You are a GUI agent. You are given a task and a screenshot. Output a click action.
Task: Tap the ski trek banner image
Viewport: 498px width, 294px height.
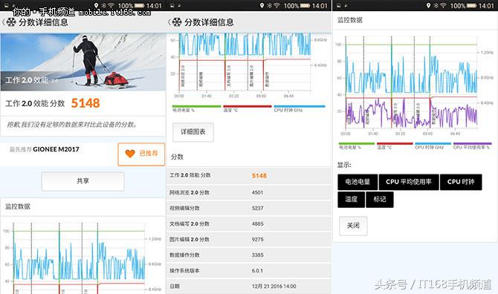pyautogui.click(x=83, y=62)
